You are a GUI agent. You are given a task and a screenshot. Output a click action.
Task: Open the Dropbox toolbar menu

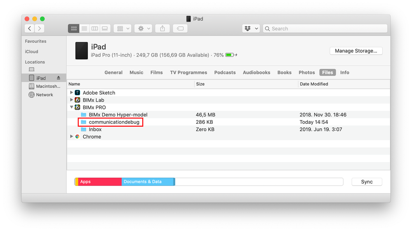coord(251,28)
